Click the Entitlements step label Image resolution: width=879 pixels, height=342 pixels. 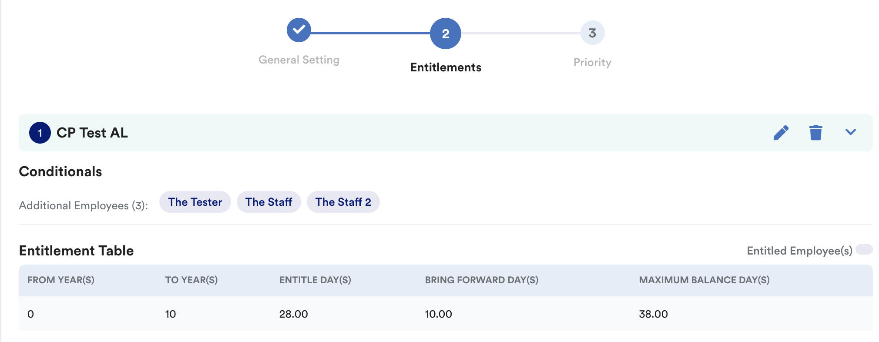click(x=446, y=67)
